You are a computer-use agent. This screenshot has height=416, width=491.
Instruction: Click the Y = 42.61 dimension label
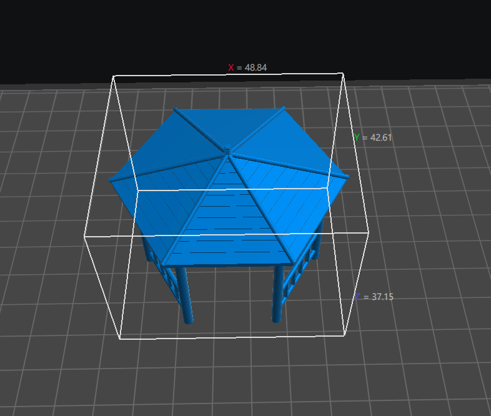pos(373,137)
